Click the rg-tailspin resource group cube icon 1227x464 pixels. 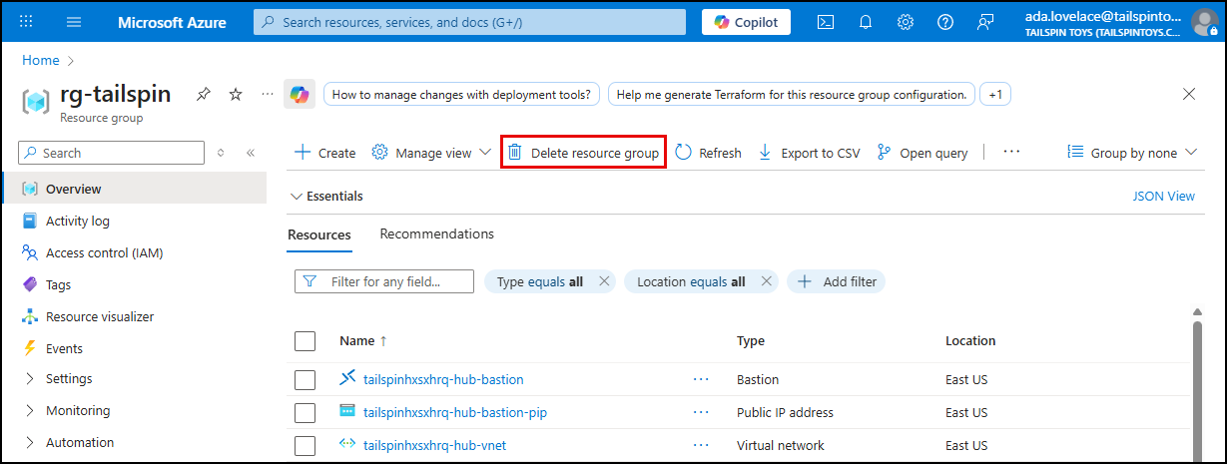(37, 101)
